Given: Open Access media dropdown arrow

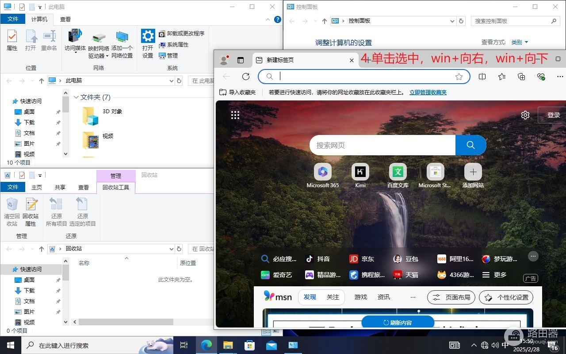Looking at the screenshot, I should [x=75, y=53].
